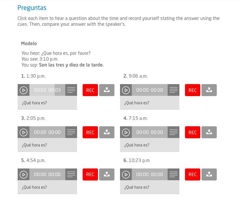Seek in question 1 audio progress bar
Viewport: 240px width, 201px height.
pos(47,90)
